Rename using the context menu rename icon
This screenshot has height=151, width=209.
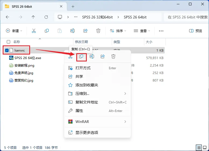[x=92, y=57]
